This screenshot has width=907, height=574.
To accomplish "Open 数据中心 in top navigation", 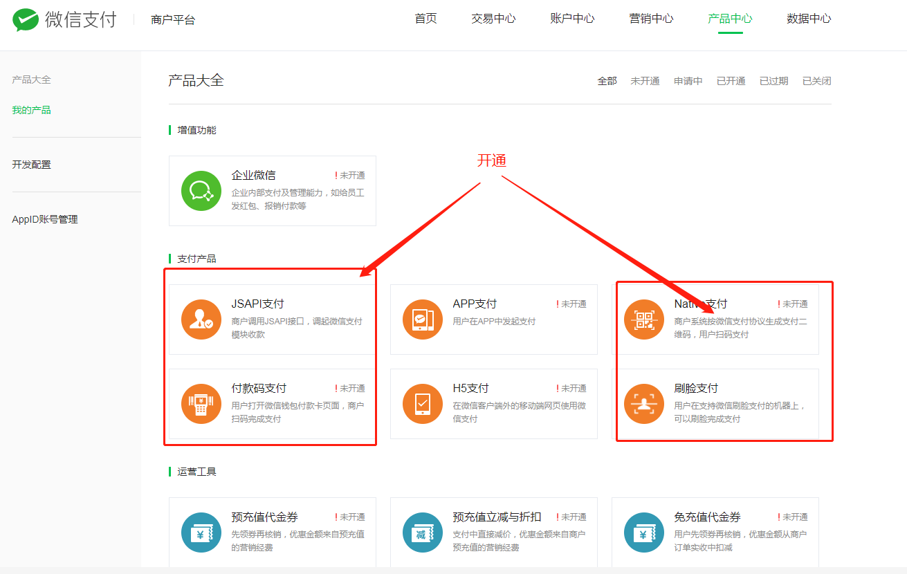I will pyautogui.click(x=809, y=19).
